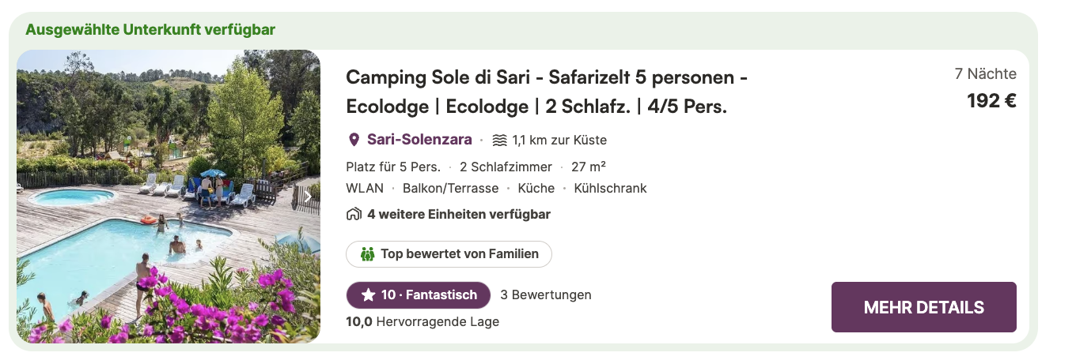1076x360 pixels.
Task: Open the Sari-Solenzara location link
Action: tap(419, 140)
